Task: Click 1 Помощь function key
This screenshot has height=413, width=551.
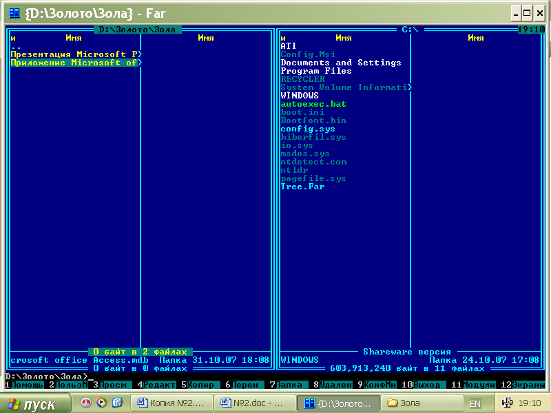Action: click(x=24, y=385)
